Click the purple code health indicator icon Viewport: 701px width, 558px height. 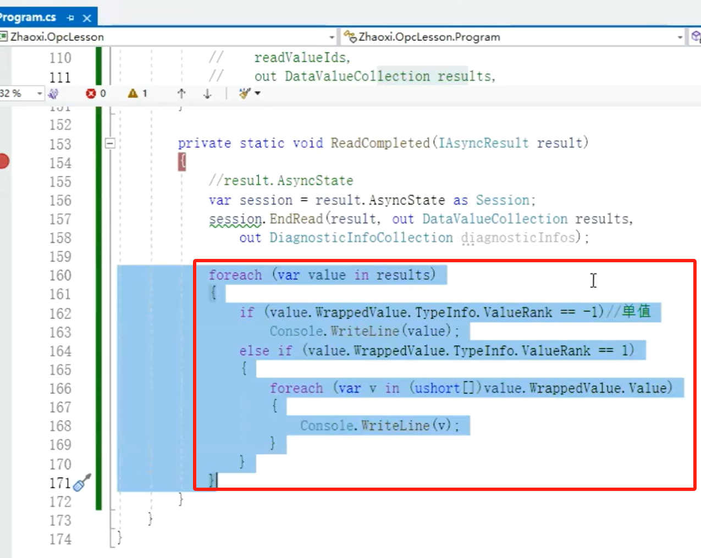coord(53,93)
